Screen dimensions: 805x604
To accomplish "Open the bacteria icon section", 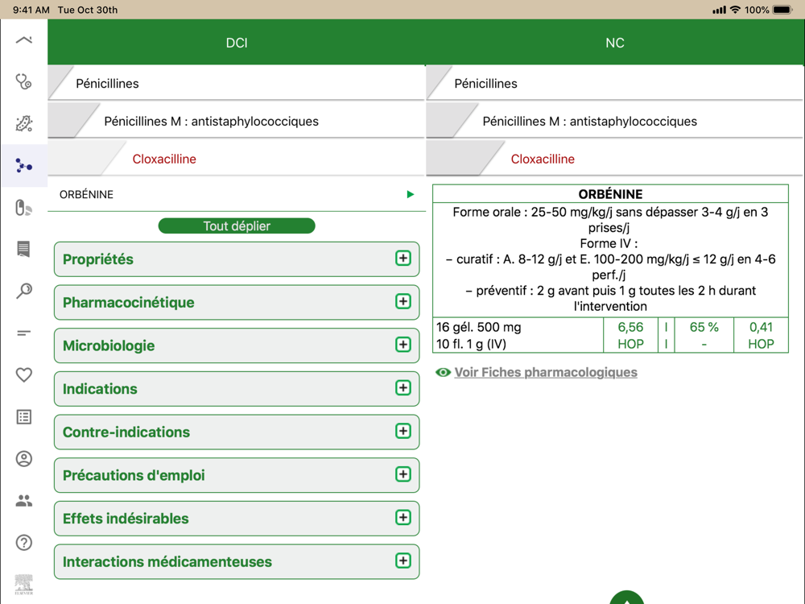I will coord(23,123).
